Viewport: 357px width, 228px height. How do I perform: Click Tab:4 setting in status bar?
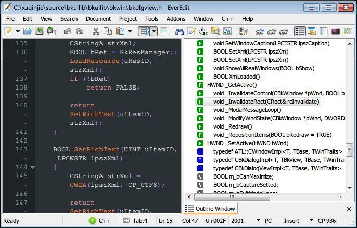[x=140, y=221]
